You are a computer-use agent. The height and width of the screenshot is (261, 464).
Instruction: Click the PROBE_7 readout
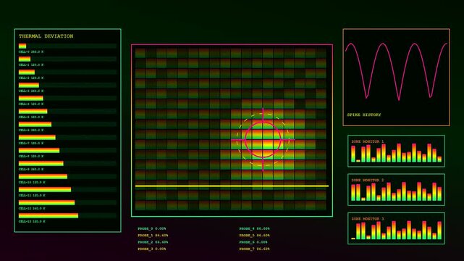pos(255,249)
